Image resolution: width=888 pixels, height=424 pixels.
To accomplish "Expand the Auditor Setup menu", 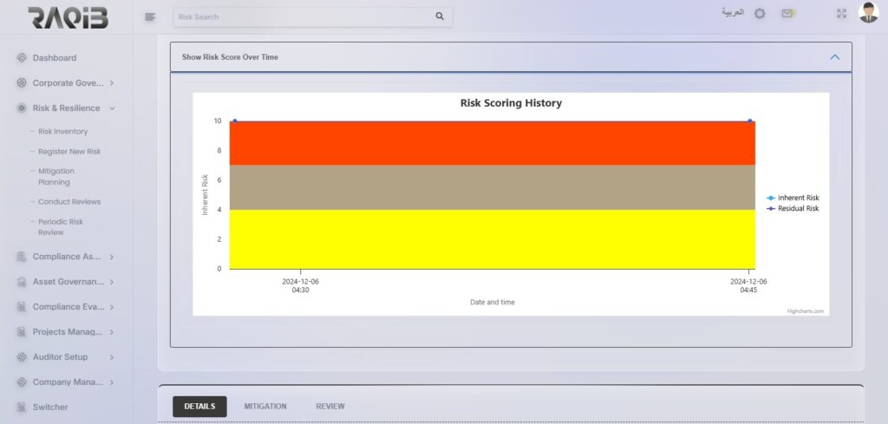I will coord(112,357).
